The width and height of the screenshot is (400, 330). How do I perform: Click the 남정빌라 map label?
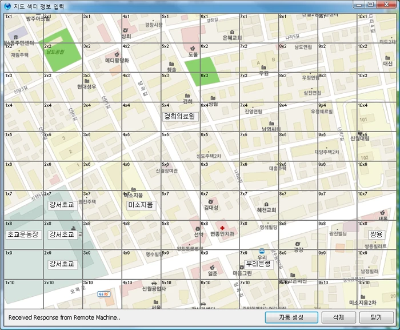click(369, 272)
